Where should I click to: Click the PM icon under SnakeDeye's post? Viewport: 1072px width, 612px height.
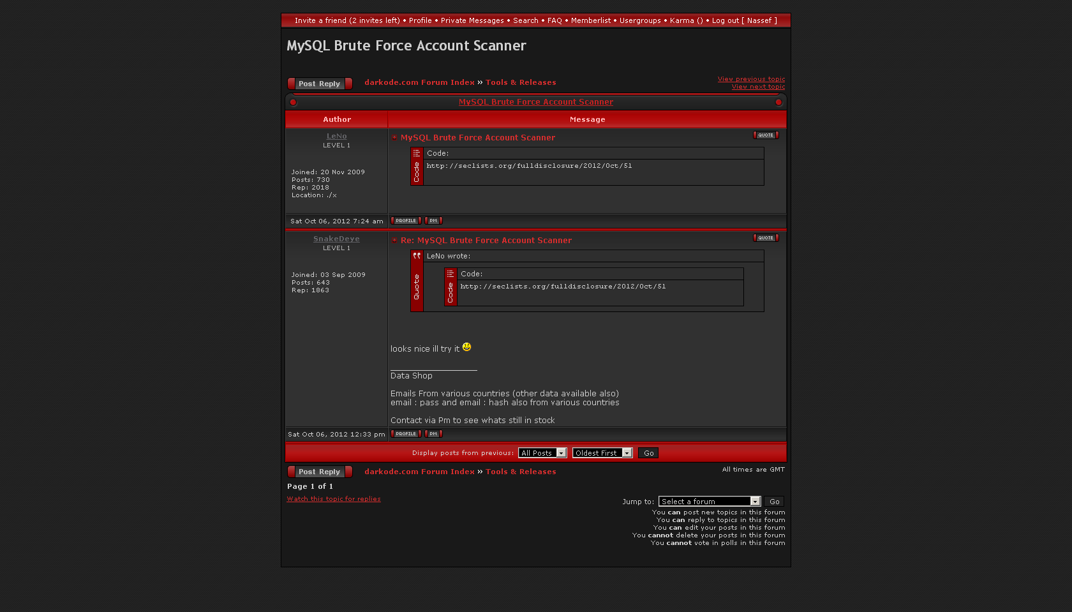coord(433,434)
